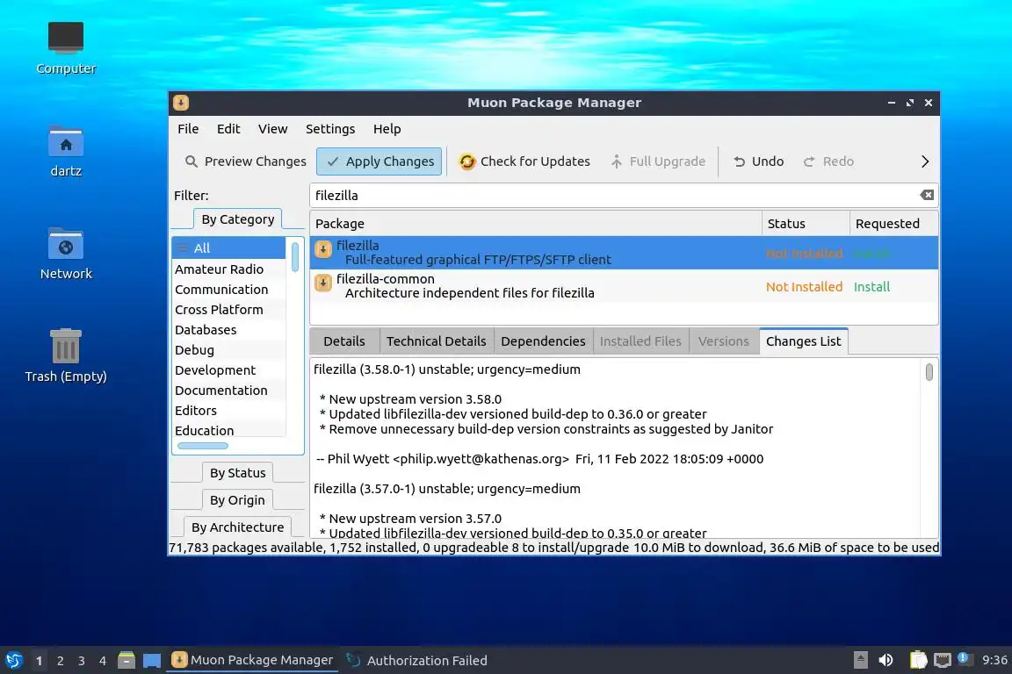Open the Computer desktop icon
Image resolution: width=1012 pixels, height=674 pixels.
pos(66,47)
